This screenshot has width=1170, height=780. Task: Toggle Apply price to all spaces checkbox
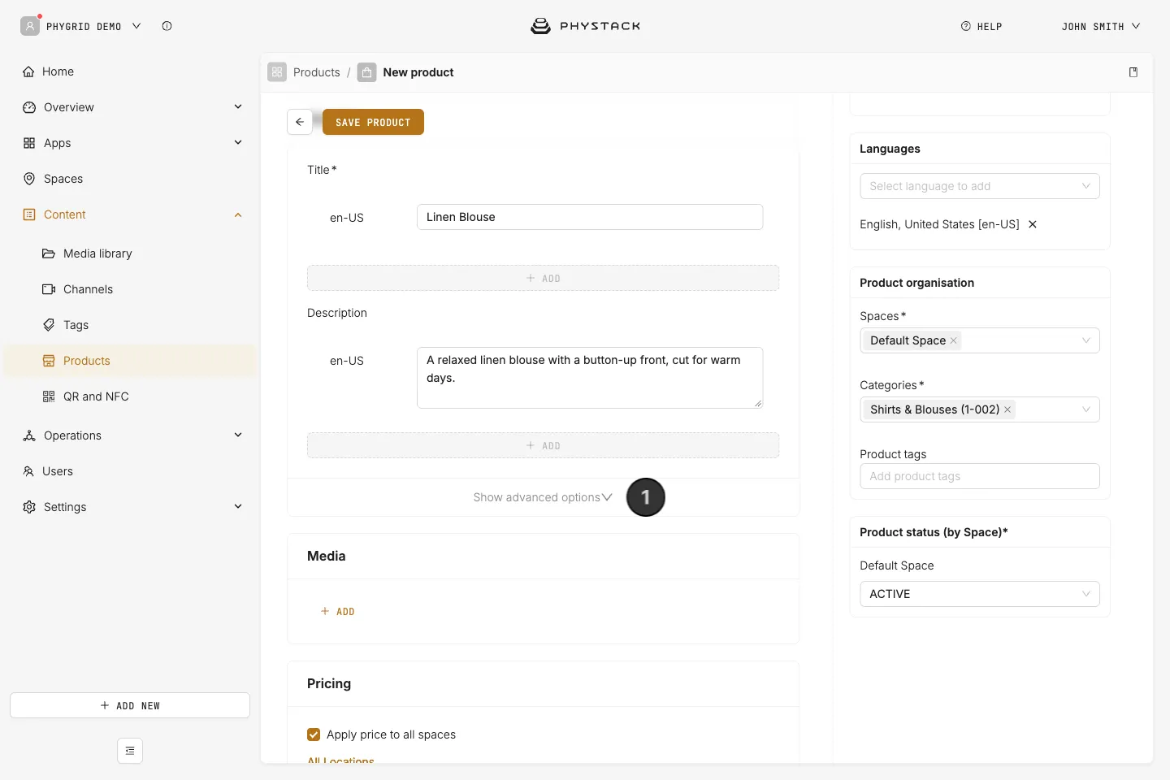(314, 734)
